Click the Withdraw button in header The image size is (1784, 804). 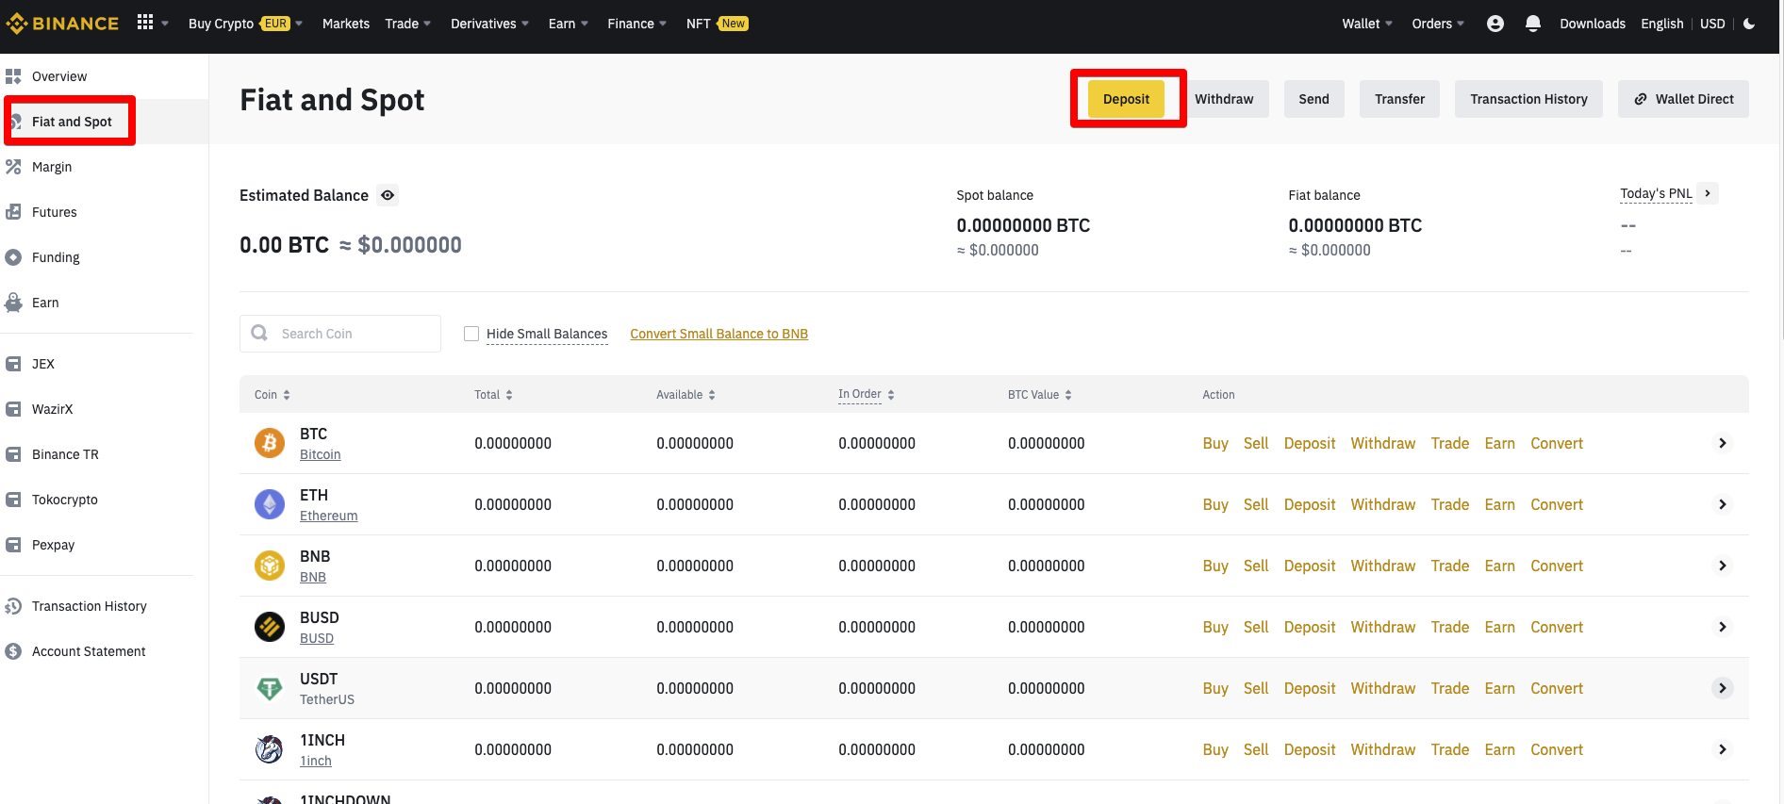point(1224,99)
